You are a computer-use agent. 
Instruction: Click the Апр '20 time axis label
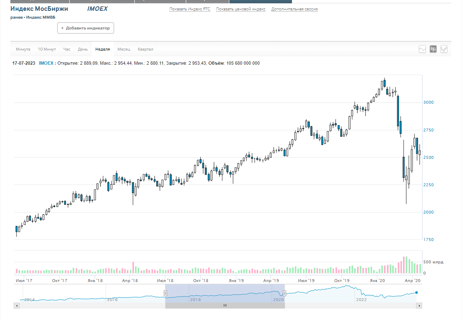(x=413, y=281)
